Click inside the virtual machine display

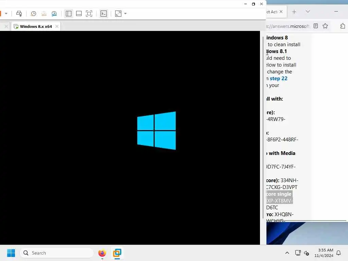pos(130,138)
